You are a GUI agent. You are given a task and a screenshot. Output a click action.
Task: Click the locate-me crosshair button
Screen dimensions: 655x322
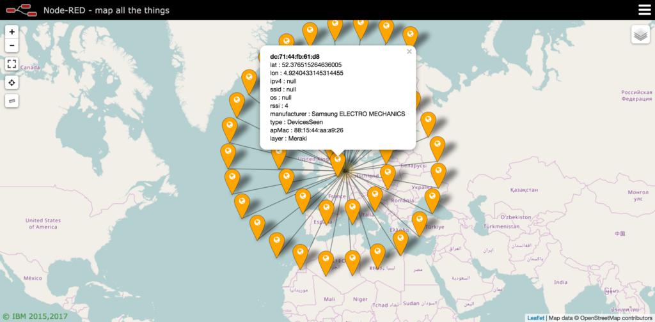click(12, 82)
